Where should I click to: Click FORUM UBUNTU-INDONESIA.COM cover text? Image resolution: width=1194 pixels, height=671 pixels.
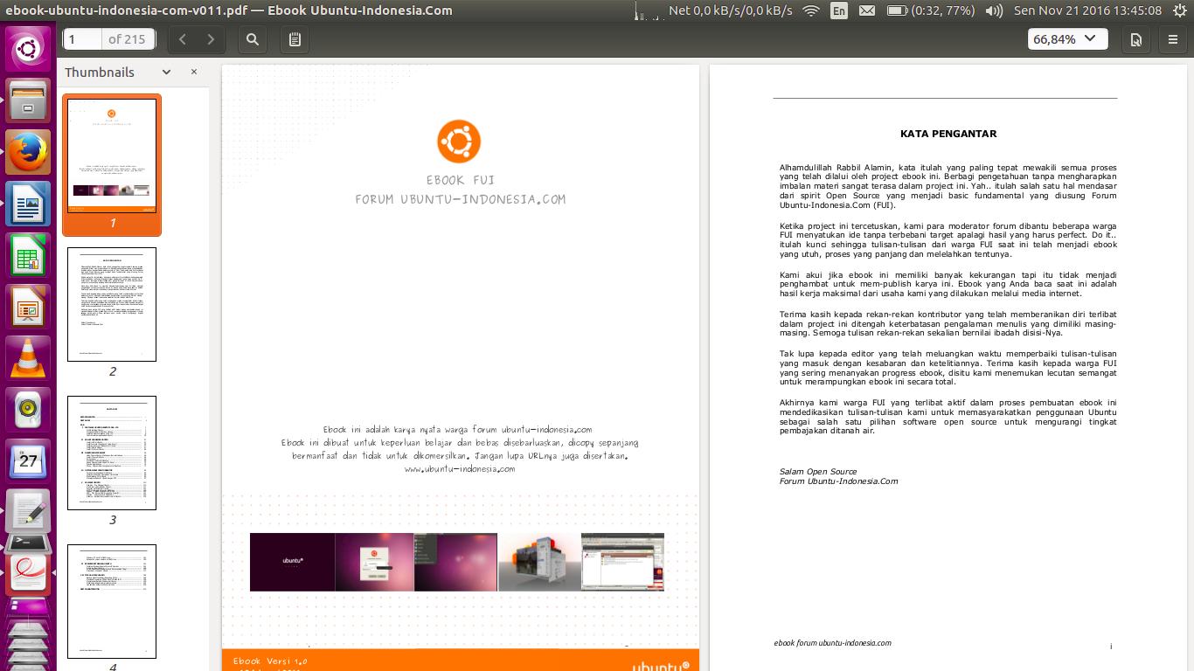click(x=461, y=199)
